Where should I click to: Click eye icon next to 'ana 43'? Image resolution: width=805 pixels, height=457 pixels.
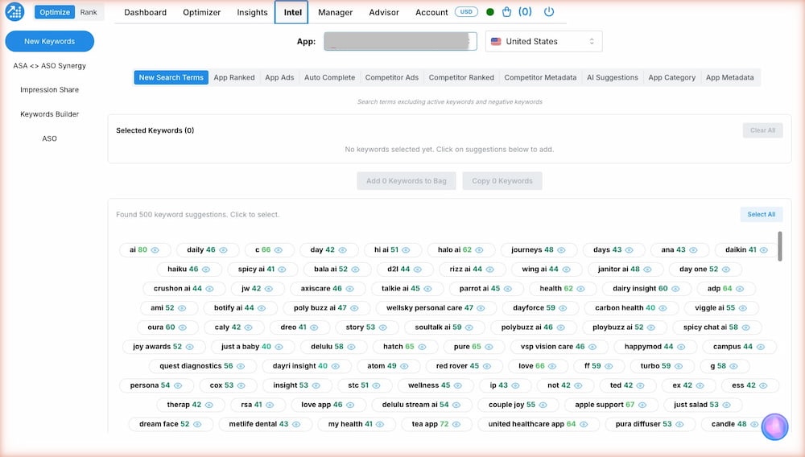tap(693, 249)
